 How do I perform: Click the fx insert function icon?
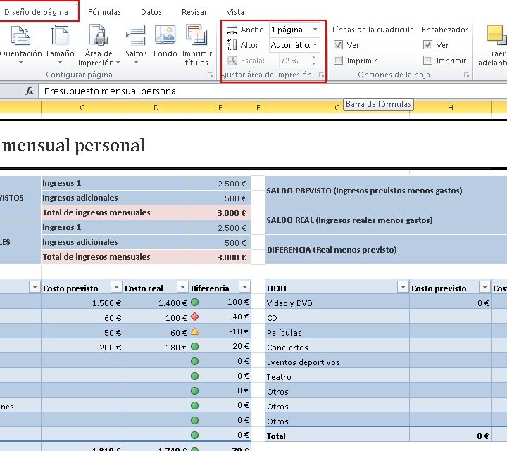pyautogui.click(x=30, y=91)
